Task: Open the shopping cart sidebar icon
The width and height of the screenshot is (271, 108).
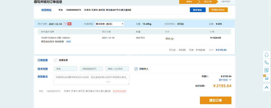Action: pos(266,79)
